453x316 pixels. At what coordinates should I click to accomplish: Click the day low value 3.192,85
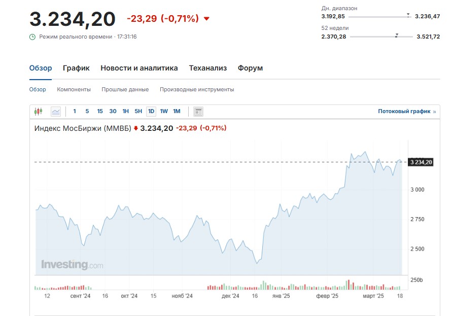pyautogui.click(x=333, y=16)
